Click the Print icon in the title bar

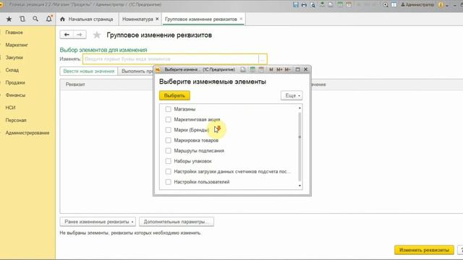(x=304, y=5)
